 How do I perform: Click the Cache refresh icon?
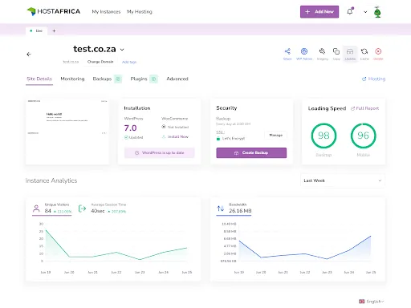coord(364,51)
